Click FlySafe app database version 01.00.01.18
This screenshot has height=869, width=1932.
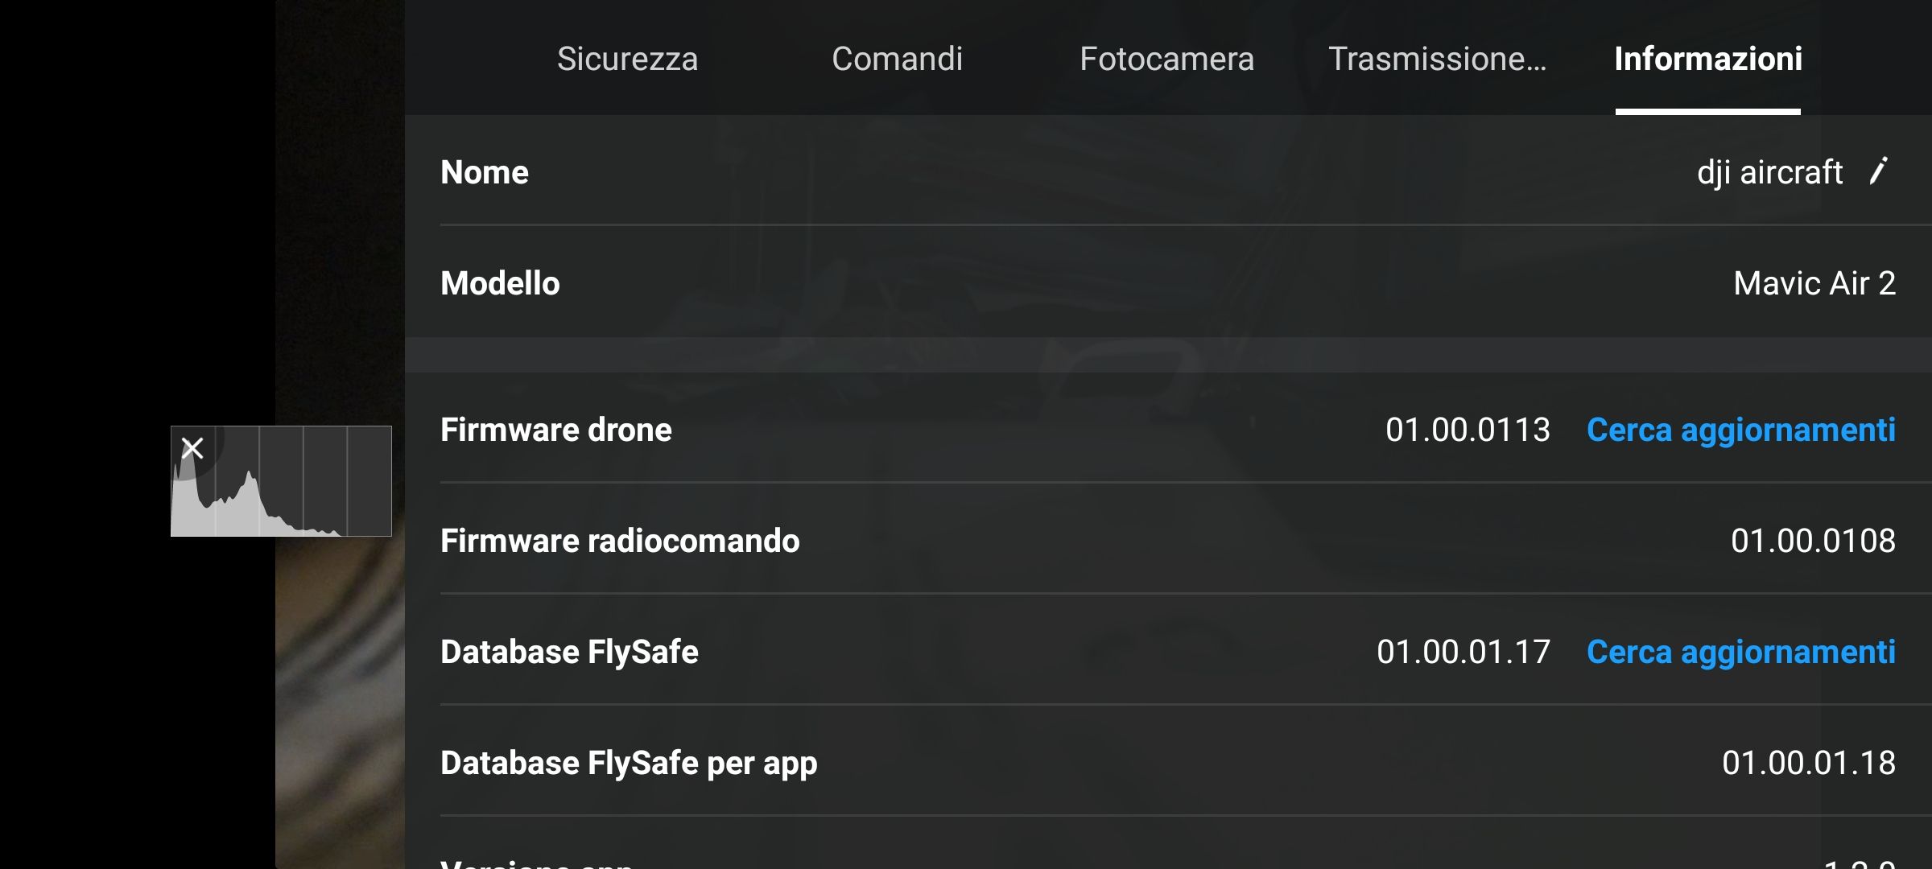1808,763
